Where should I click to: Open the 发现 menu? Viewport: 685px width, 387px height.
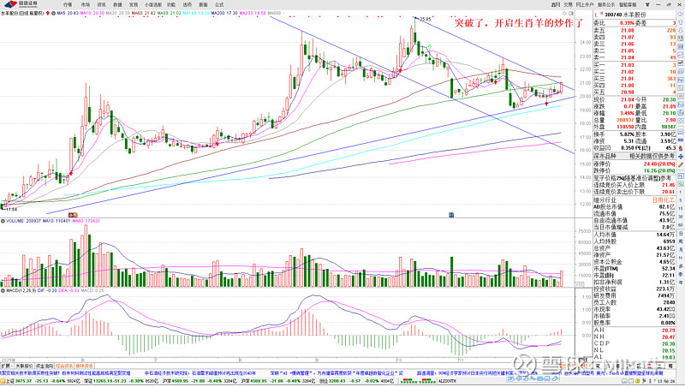pyautogui.click(x=134, y=4)
